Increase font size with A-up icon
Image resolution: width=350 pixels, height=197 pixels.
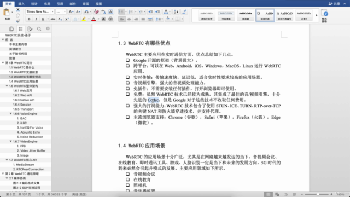71,11
